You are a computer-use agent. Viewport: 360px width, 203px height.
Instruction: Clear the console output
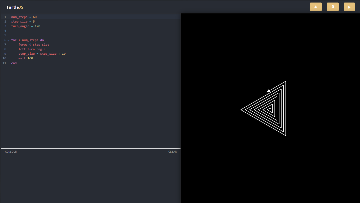tap(172, 152)
